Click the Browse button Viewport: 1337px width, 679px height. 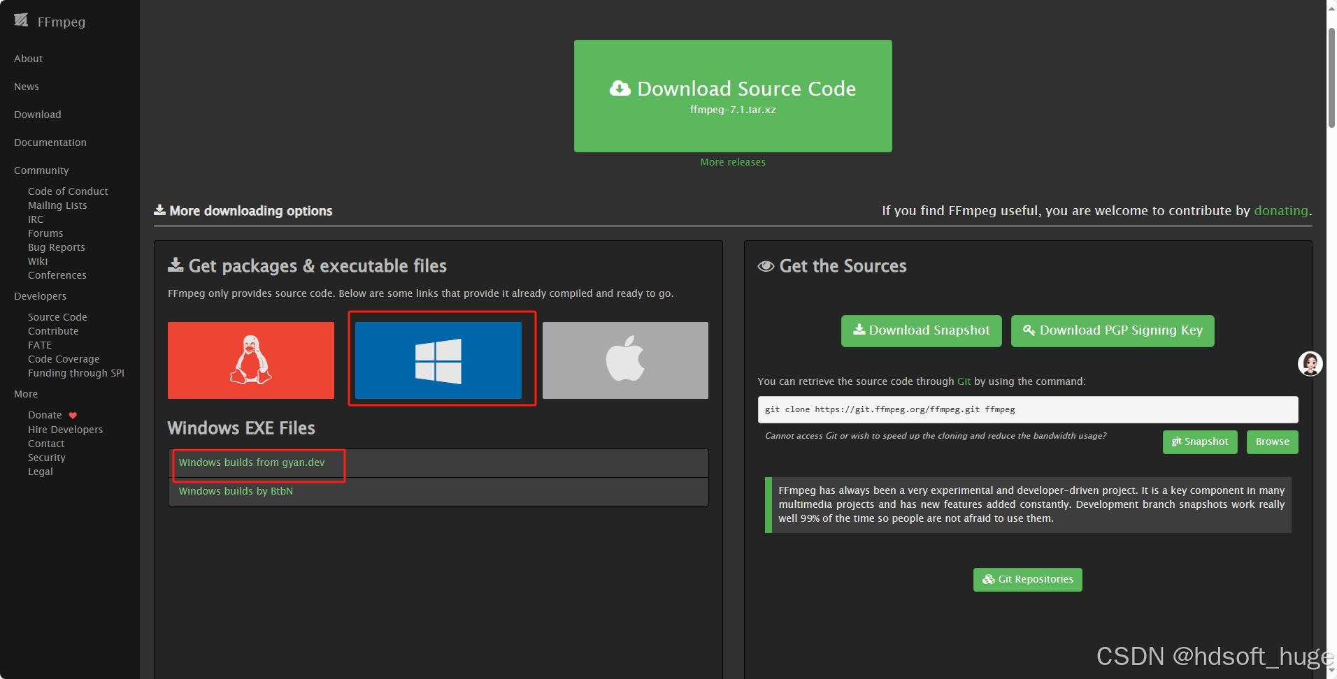pyautogui.click(x=1273, y=442)
